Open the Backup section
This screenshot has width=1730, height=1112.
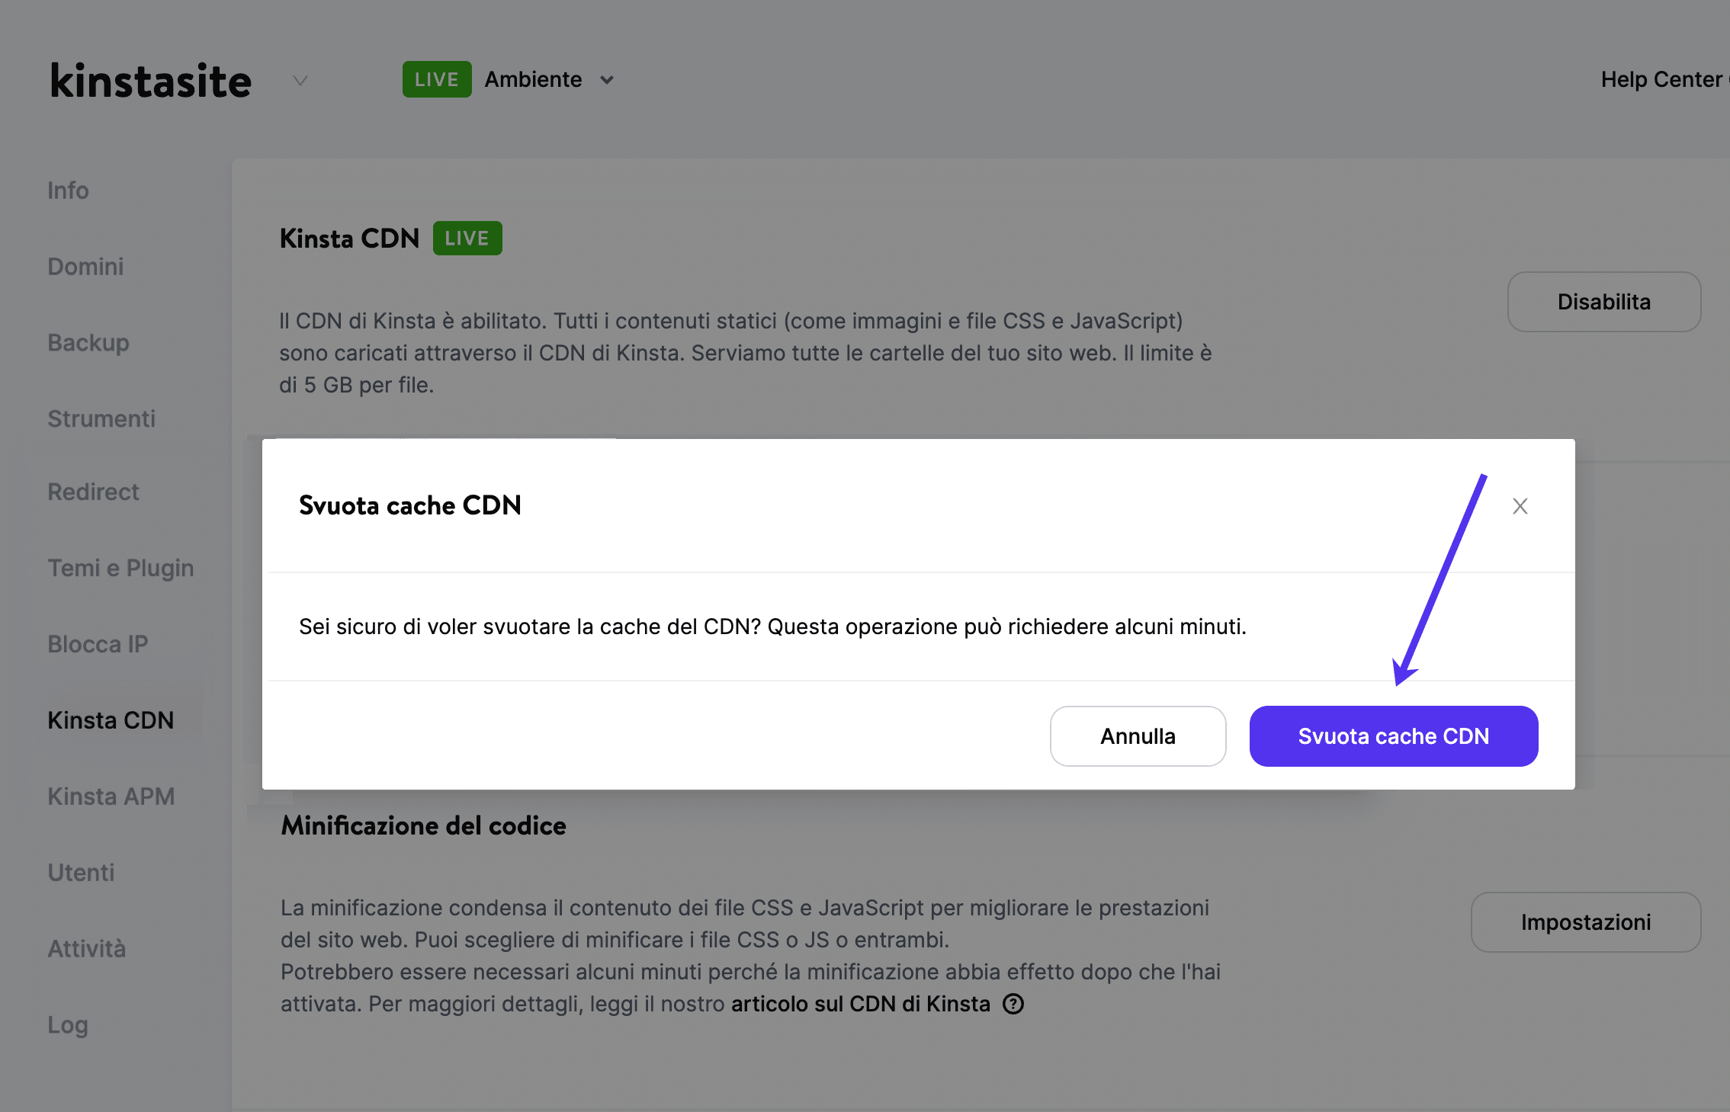click(x=88, y=343)
